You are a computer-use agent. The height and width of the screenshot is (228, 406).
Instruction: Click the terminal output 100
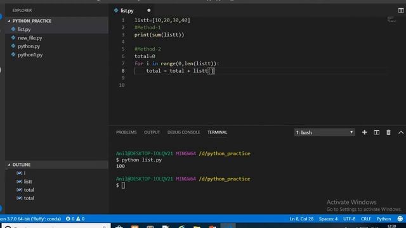(121, 166)
